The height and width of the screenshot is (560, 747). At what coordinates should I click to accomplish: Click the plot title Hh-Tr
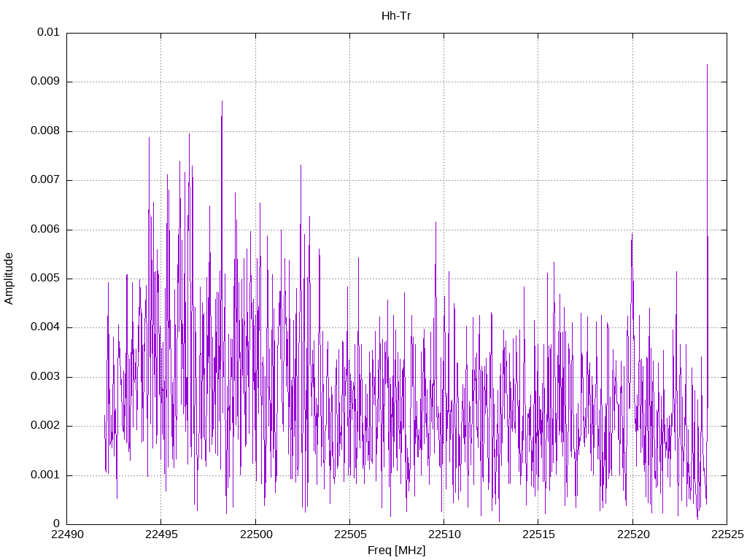pos(396,16)
